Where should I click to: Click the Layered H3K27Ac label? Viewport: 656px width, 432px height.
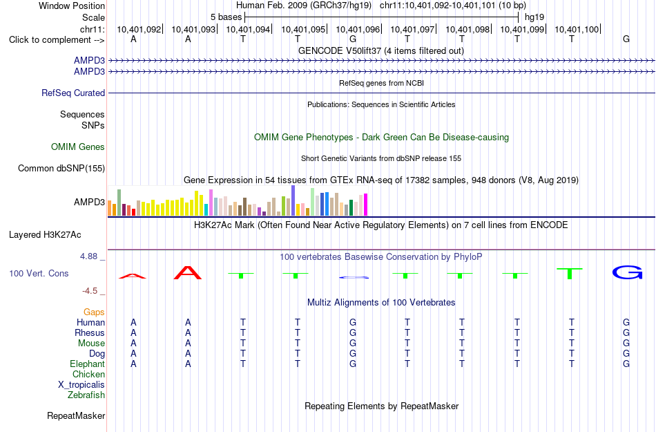pos(45,235)
